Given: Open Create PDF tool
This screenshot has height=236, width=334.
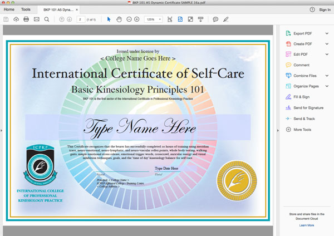Looking at the screenshot, I should (x=302, y=44).
